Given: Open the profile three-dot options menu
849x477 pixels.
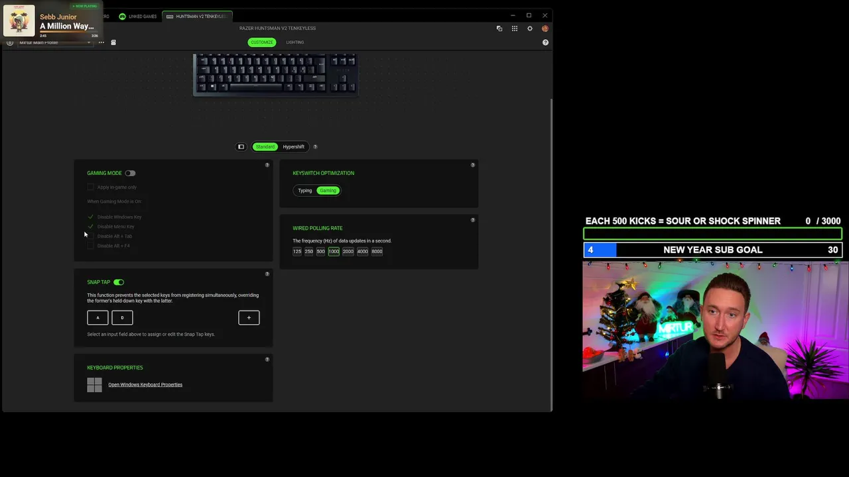Looking at the screenshot, I should [101, 42].
